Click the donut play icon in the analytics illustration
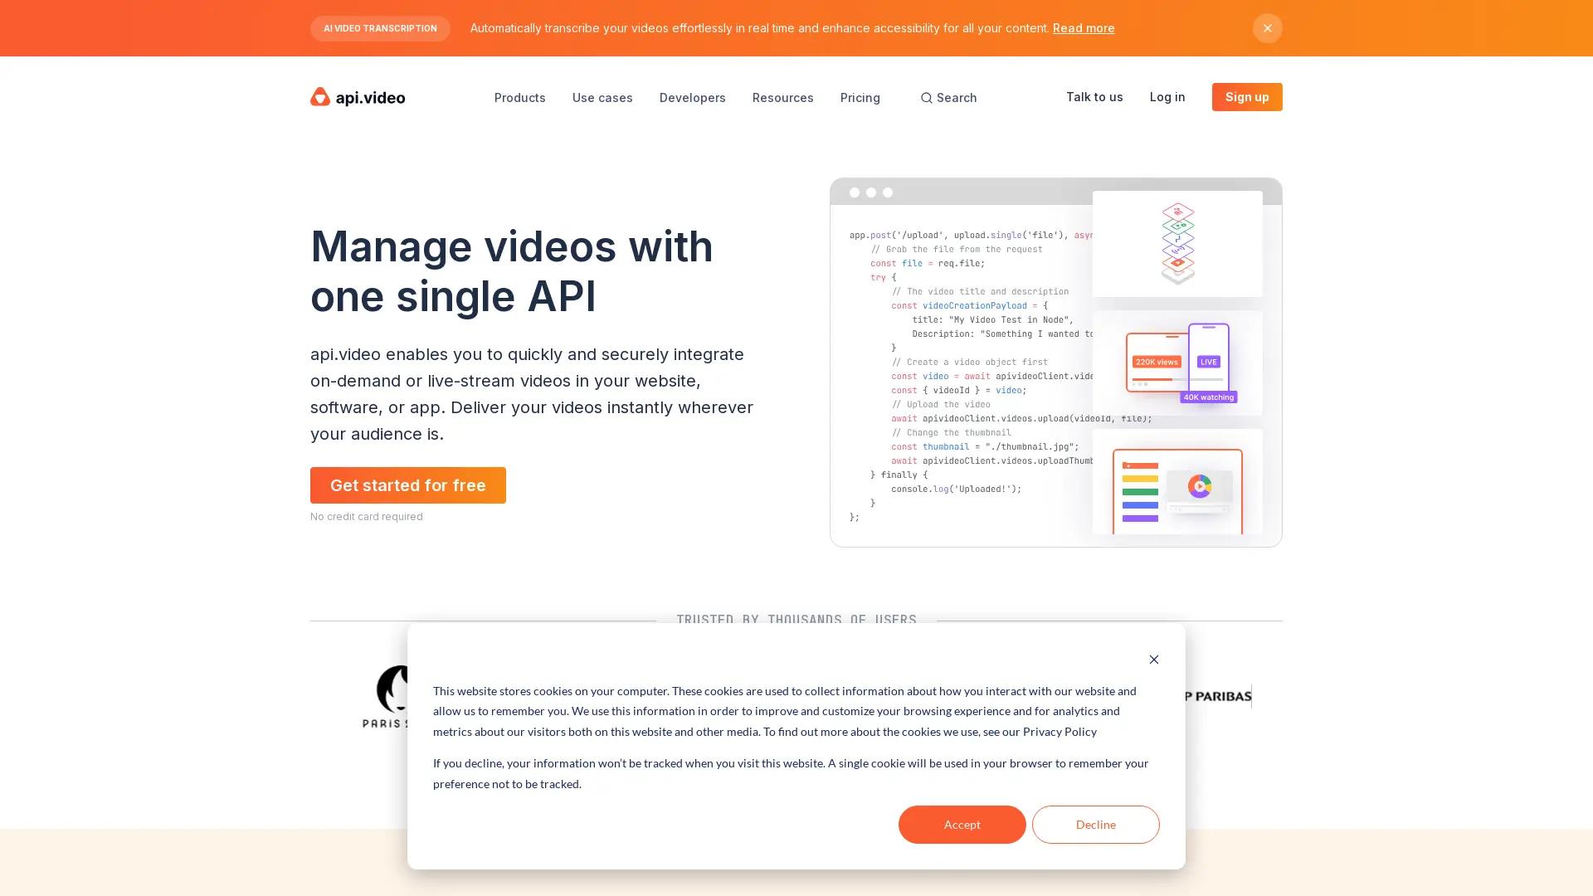This screenshot has height=896, width=1593. point(1200,486)
